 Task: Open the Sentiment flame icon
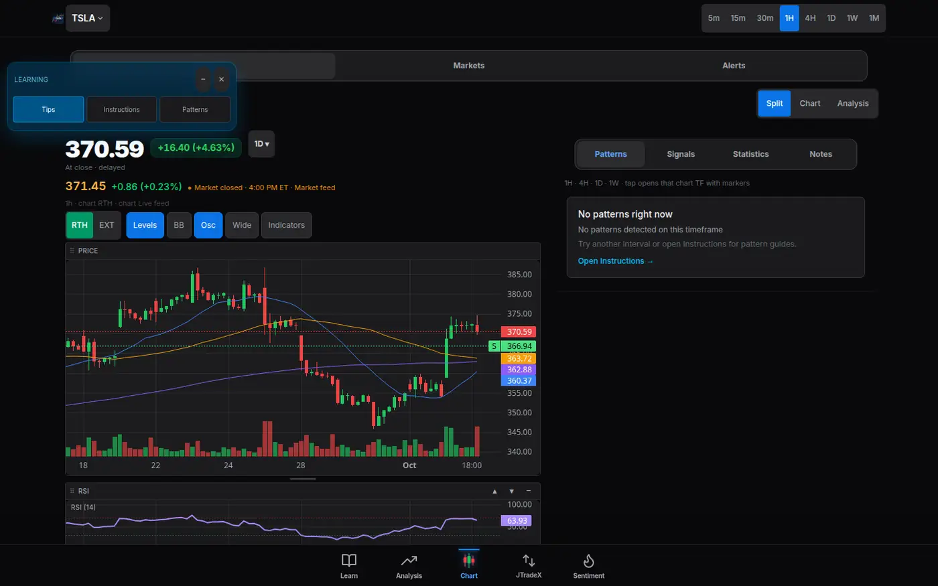pyautogui.click(x=589, y=566)
